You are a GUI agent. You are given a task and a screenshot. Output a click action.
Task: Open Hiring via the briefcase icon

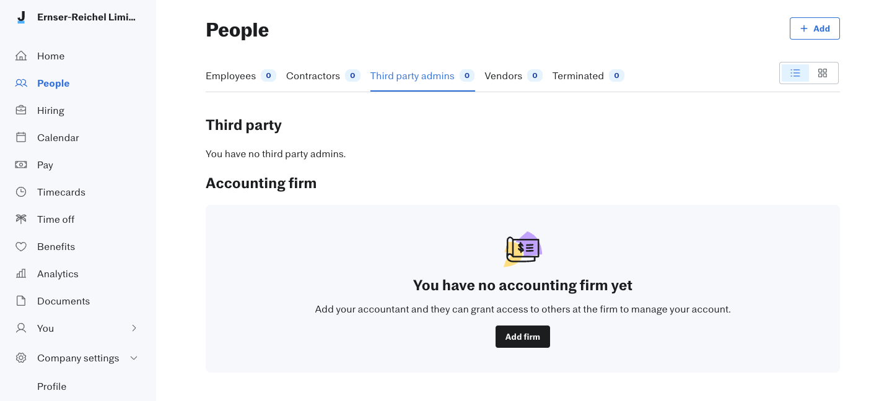point(21,110)
